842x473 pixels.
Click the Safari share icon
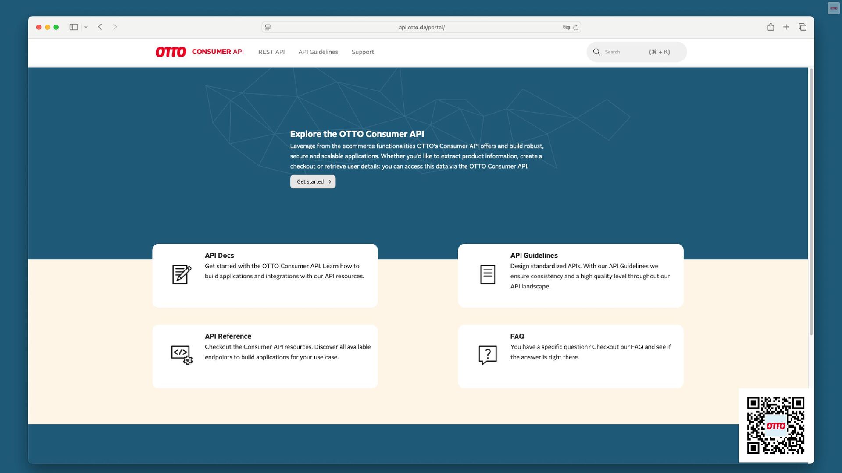[771, 27]
